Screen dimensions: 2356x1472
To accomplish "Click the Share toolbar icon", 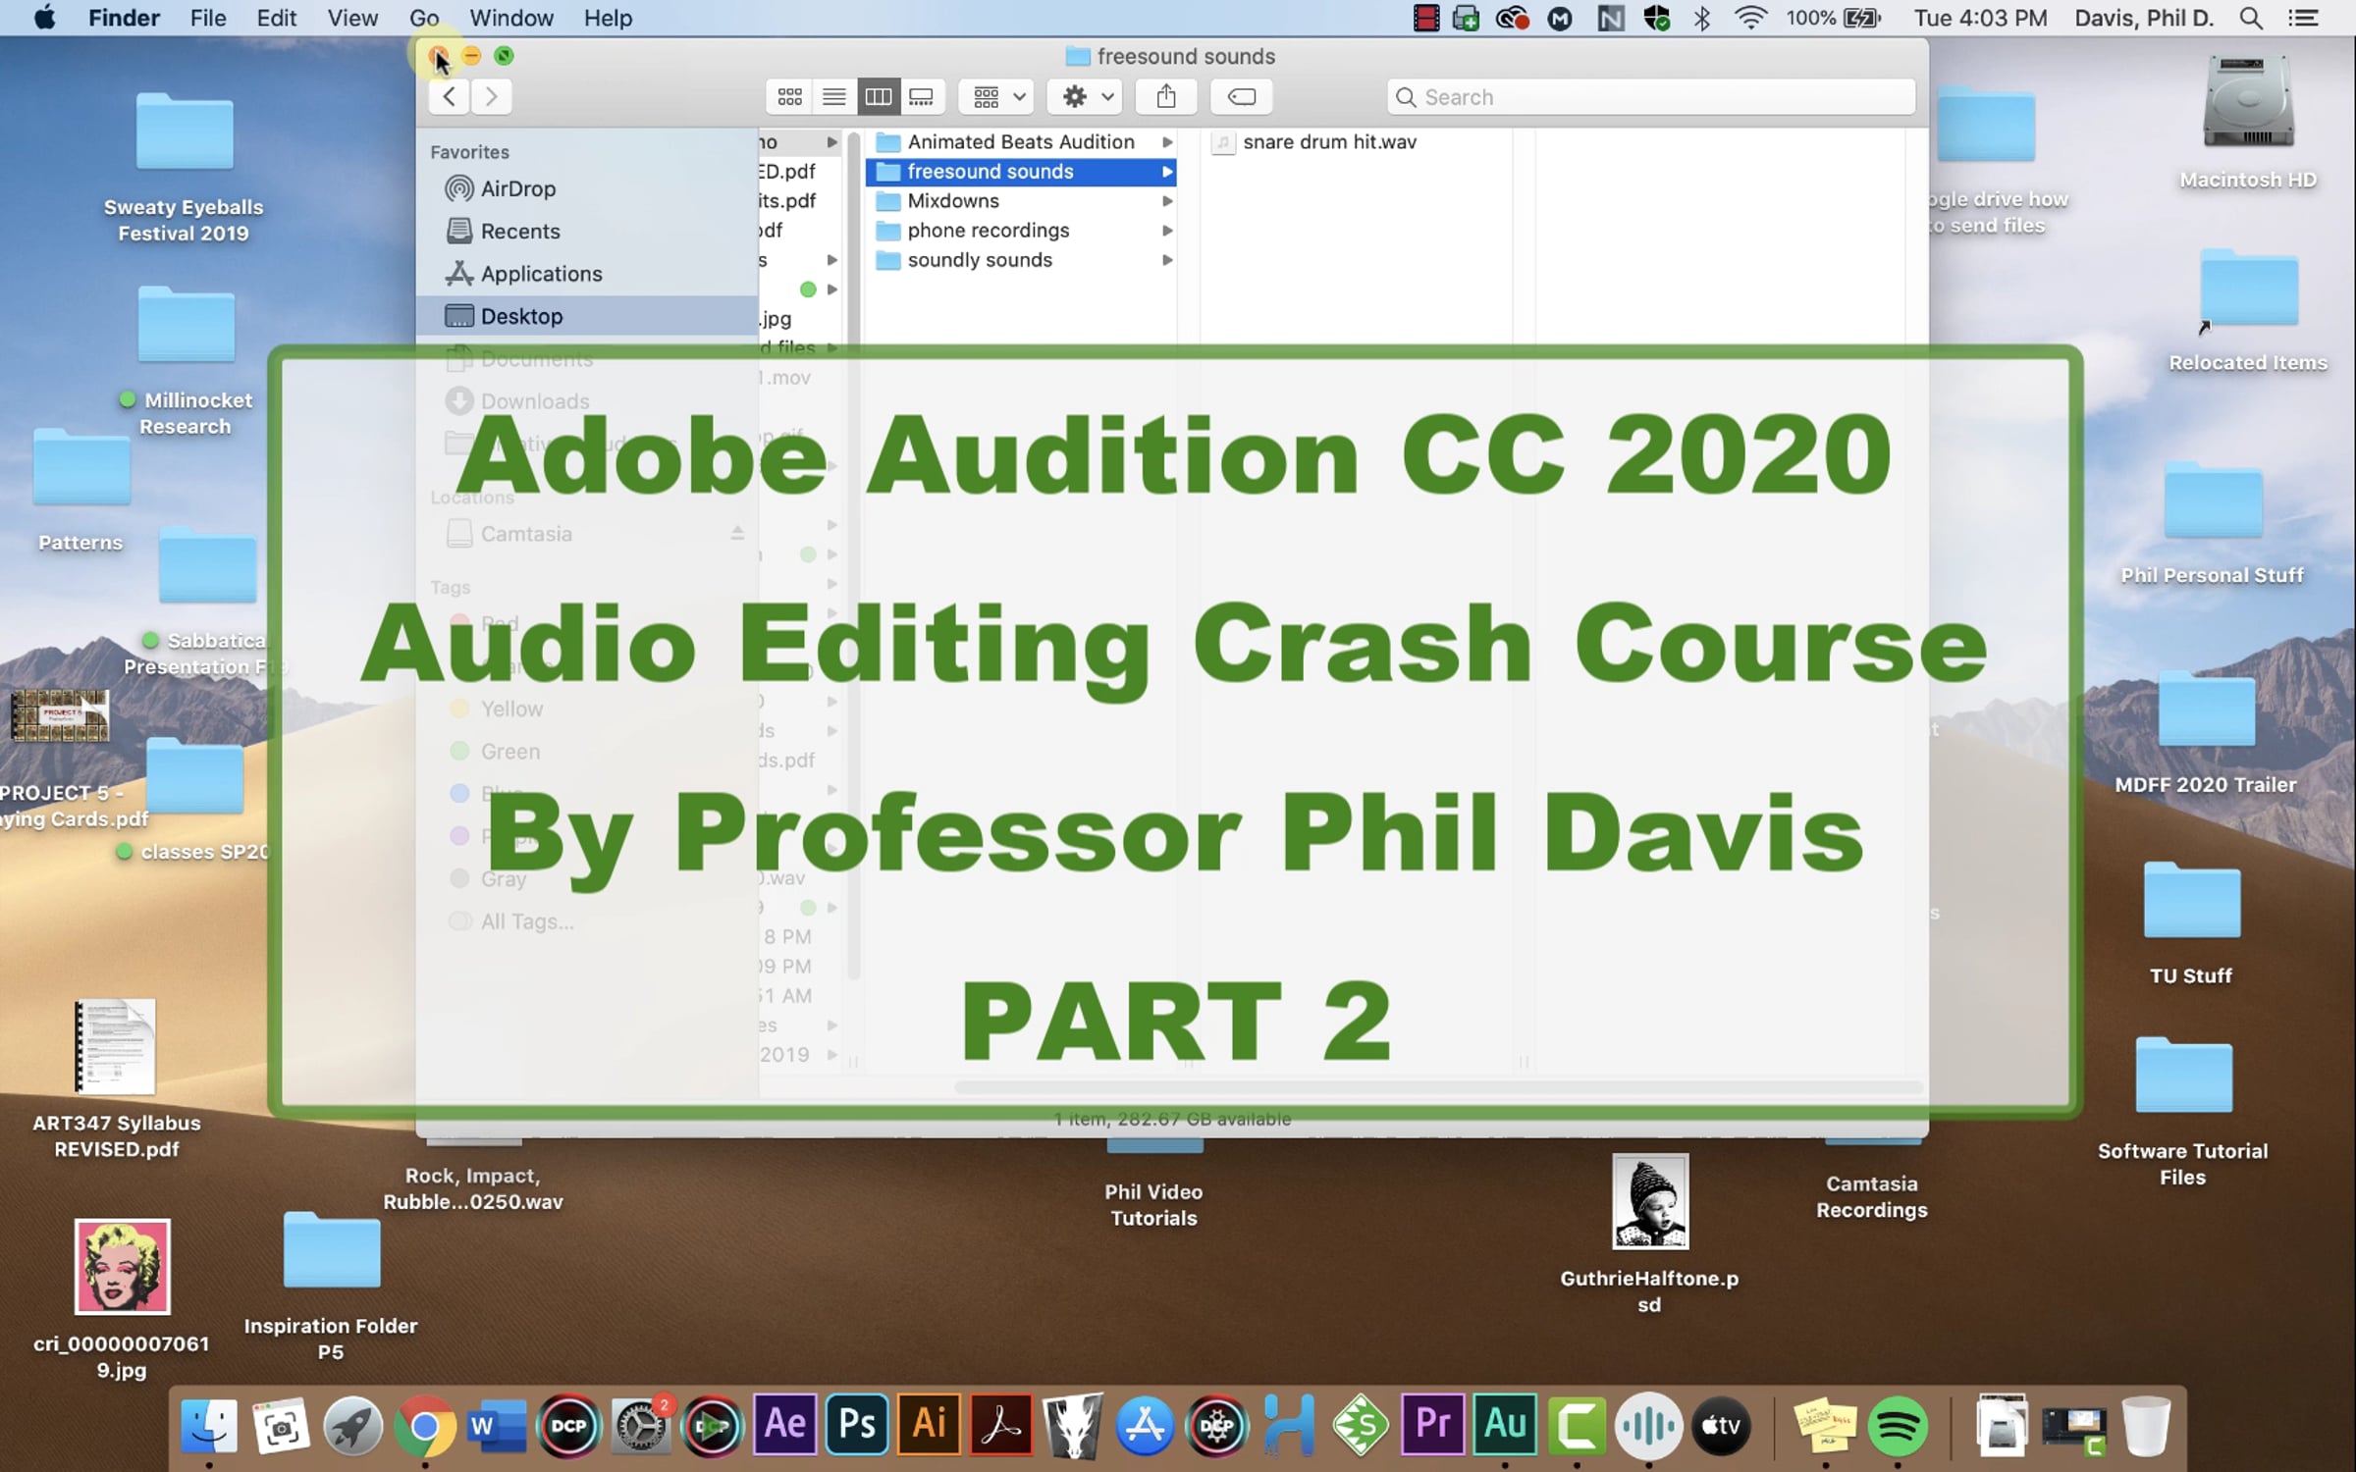I will point(1165,96).
